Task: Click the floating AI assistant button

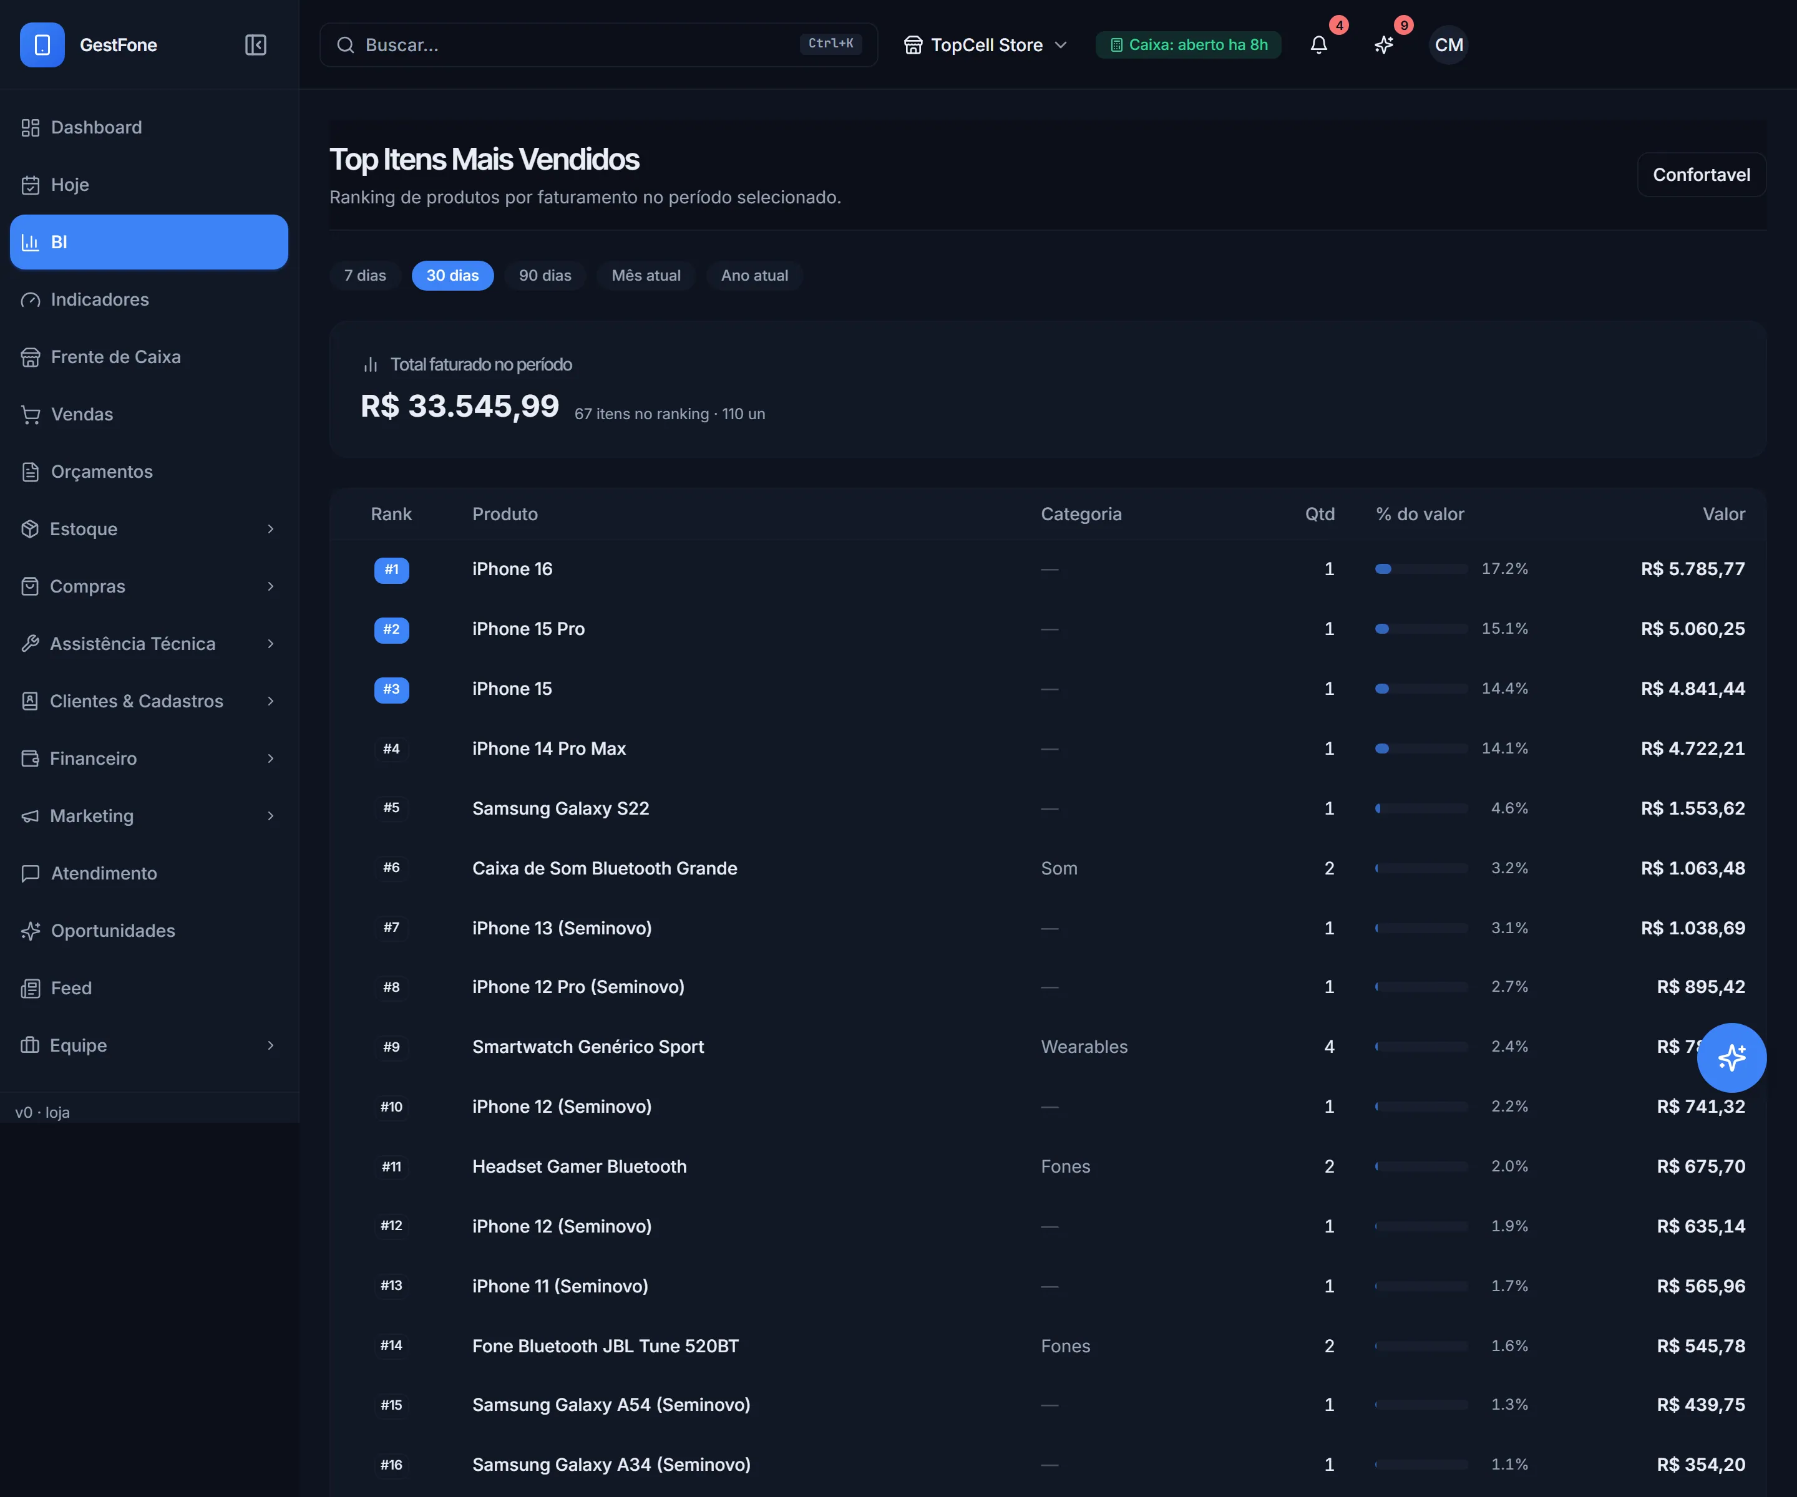Action: point(1731,1057)
